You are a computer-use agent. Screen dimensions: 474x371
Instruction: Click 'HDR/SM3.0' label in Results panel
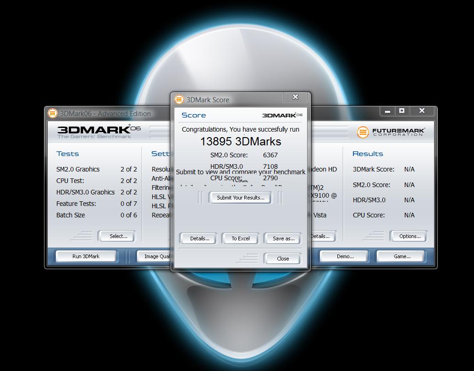369,200
